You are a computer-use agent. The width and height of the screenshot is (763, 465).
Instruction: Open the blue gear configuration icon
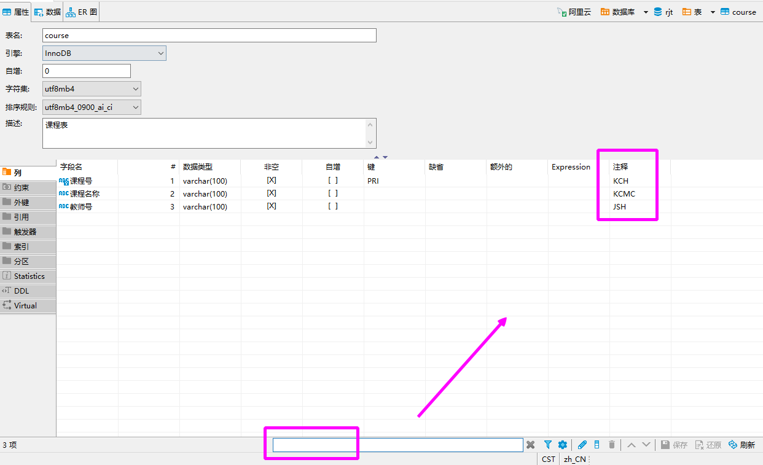563,445
